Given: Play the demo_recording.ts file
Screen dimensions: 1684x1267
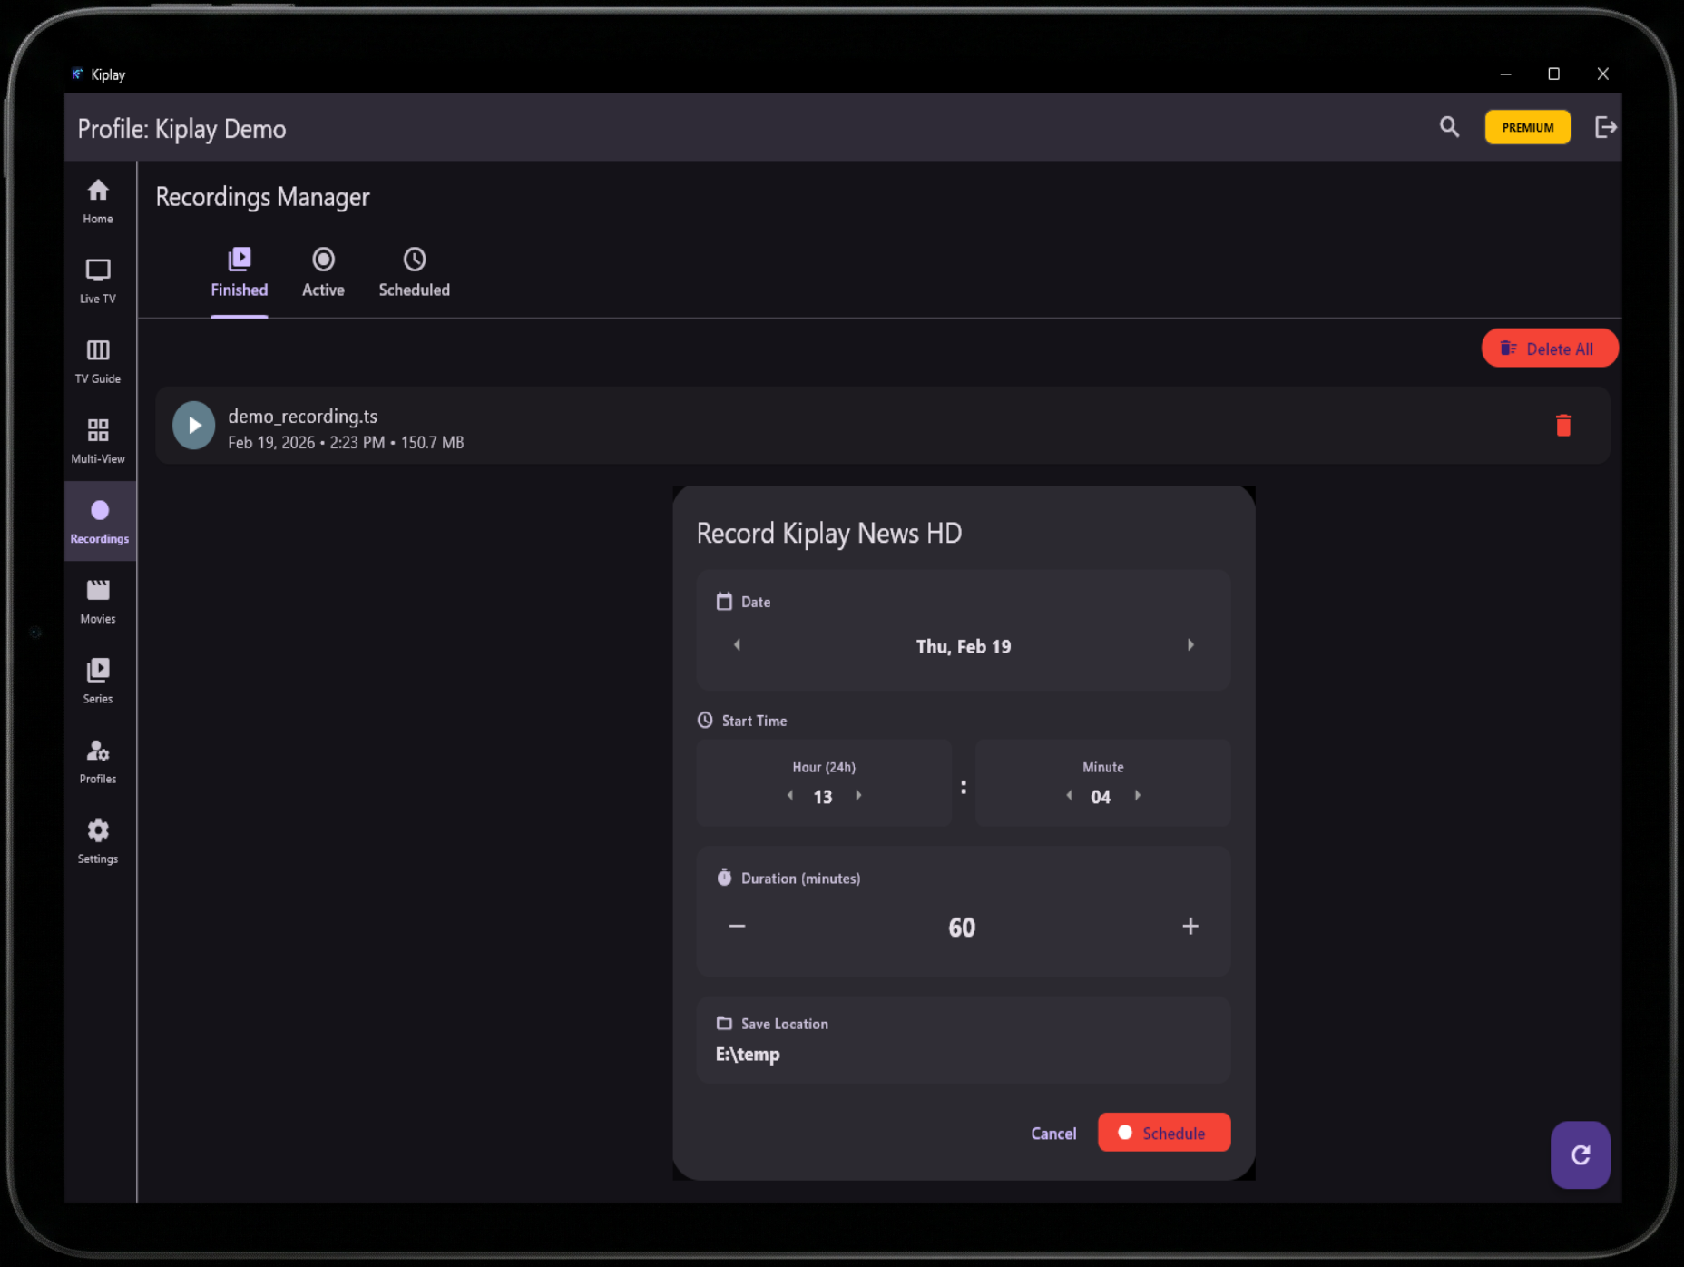Looking at the screenshot, I should 193,425.
